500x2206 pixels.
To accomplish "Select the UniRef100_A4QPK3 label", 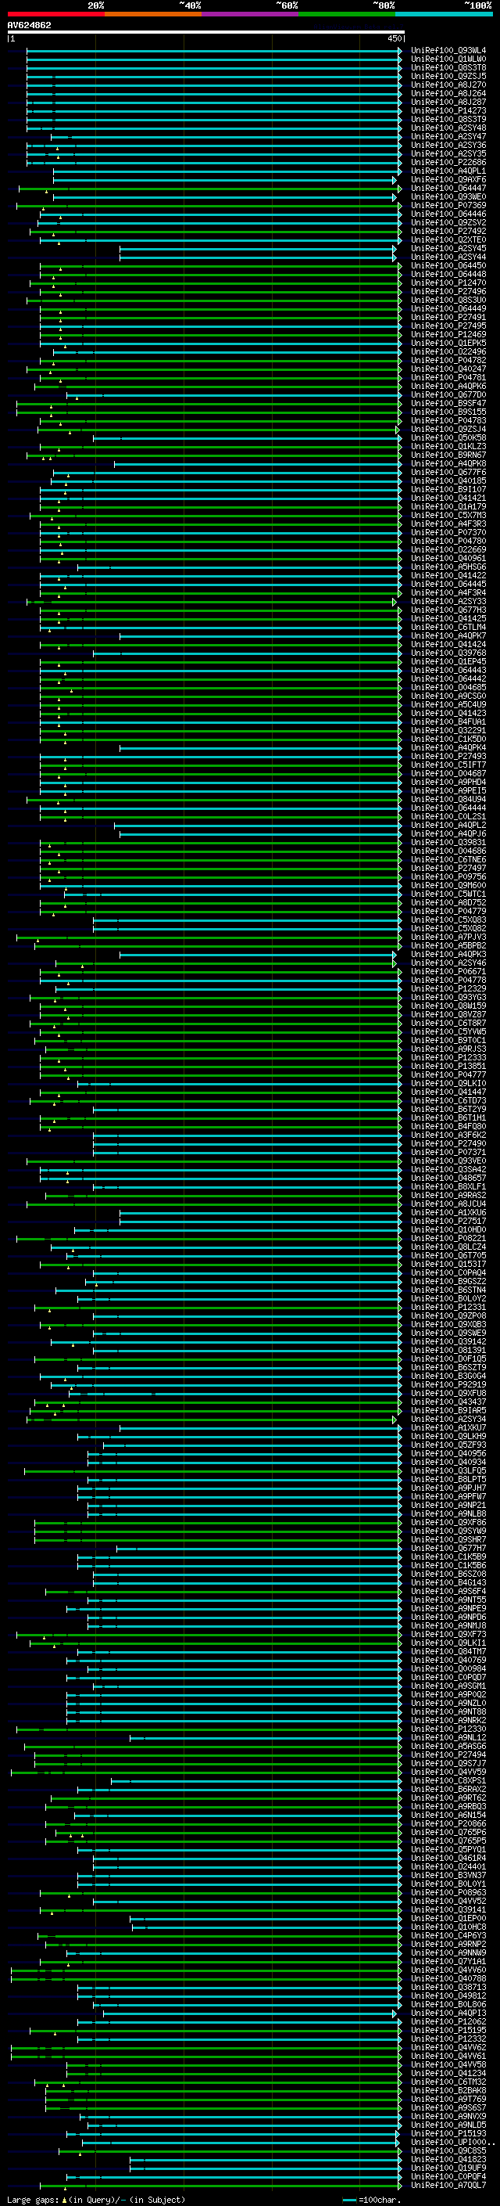I will click(x=448, y=954).
